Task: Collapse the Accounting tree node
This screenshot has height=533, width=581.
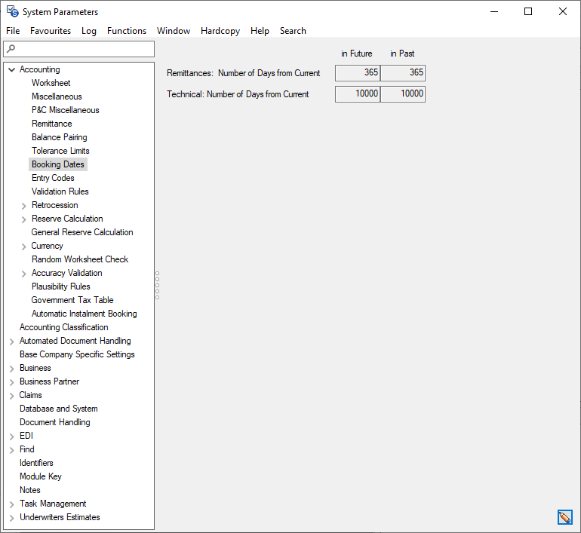Action: [12, 69]
